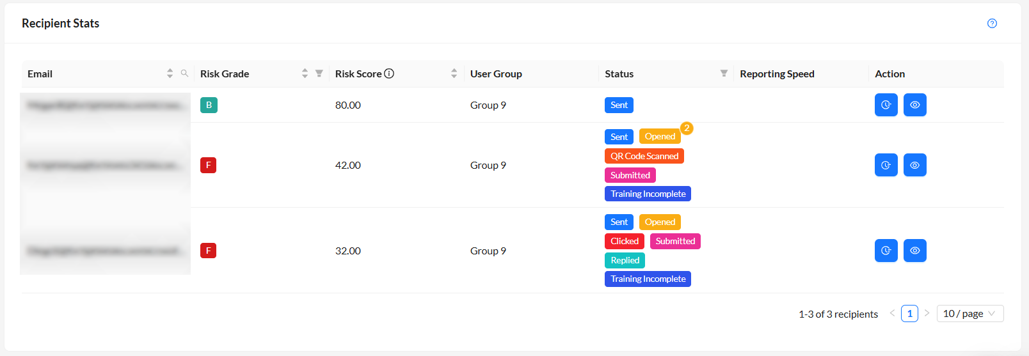Expand the 10 / page size dropdown

pyautogui.click(x=969, y=314)
